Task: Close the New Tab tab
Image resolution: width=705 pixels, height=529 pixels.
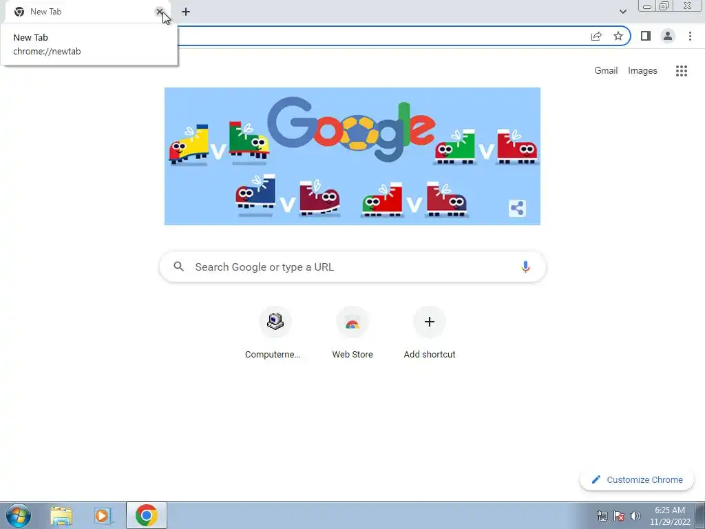Action: coord(159,12)
